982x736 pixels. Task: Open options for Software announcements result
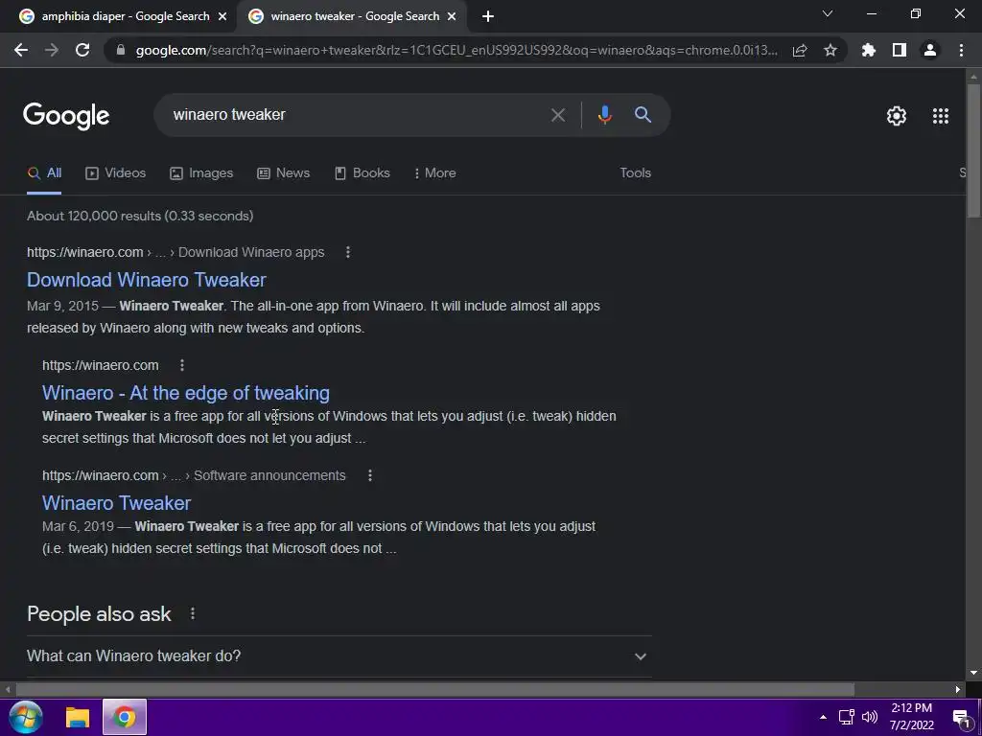(370, 475)
